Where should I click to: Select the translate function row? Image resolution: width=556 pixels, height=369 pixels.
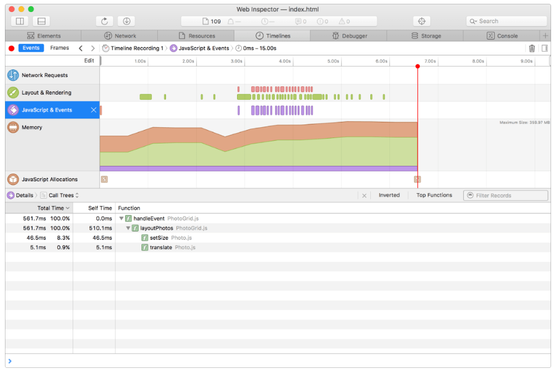coord(278,247)
